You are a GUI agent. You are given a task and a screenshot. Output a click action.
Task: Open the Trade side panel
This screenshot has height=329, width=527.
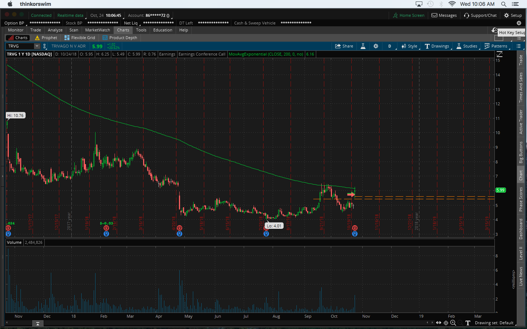coord(521,60)
